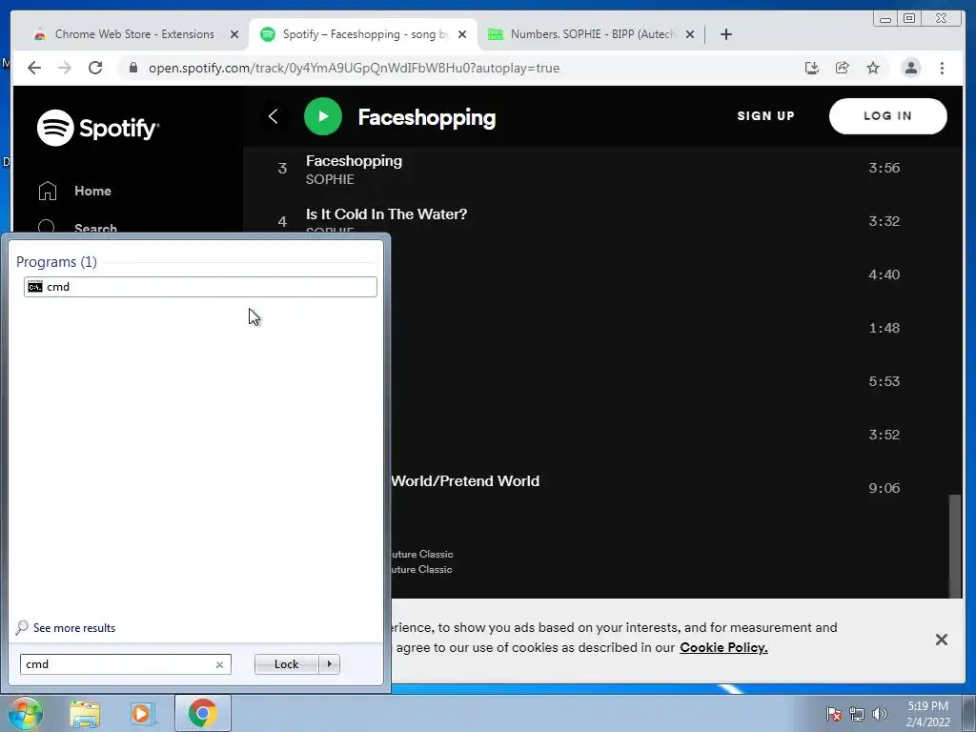Click See more results link

[74, 628]
